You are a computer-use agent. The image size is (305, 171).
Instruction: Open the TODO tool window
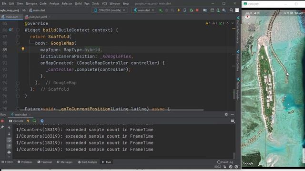click(x=7, y=162)
